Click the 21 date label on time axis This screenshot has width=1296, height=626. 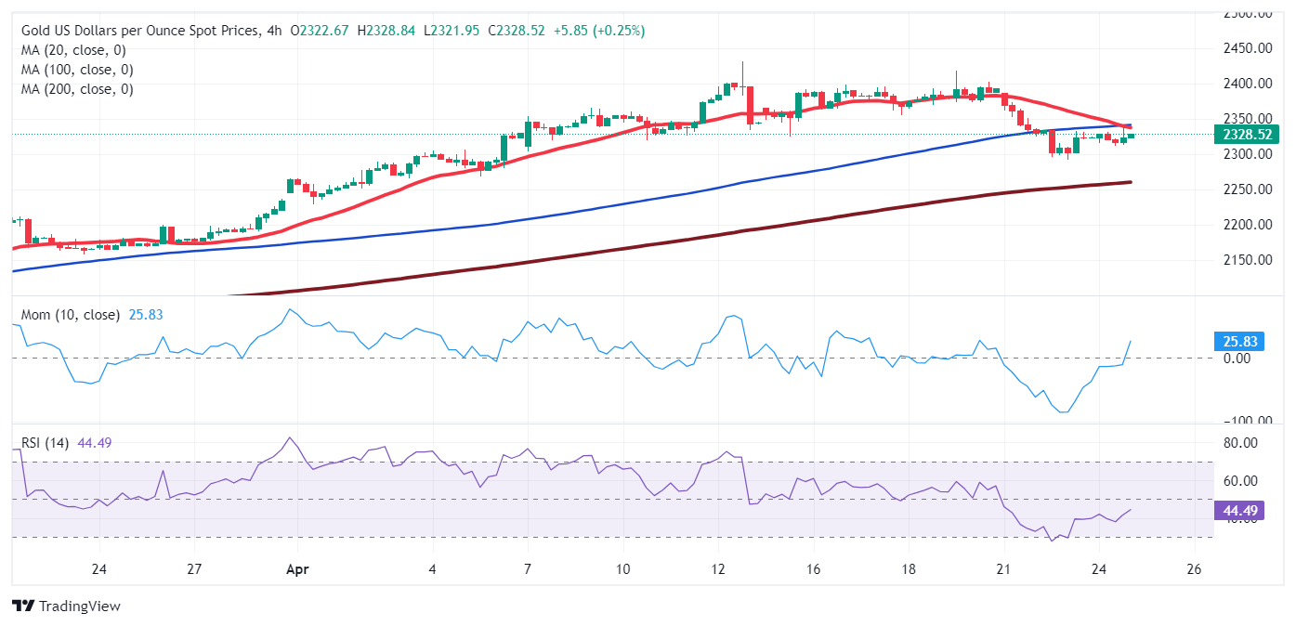point(1003,569)
